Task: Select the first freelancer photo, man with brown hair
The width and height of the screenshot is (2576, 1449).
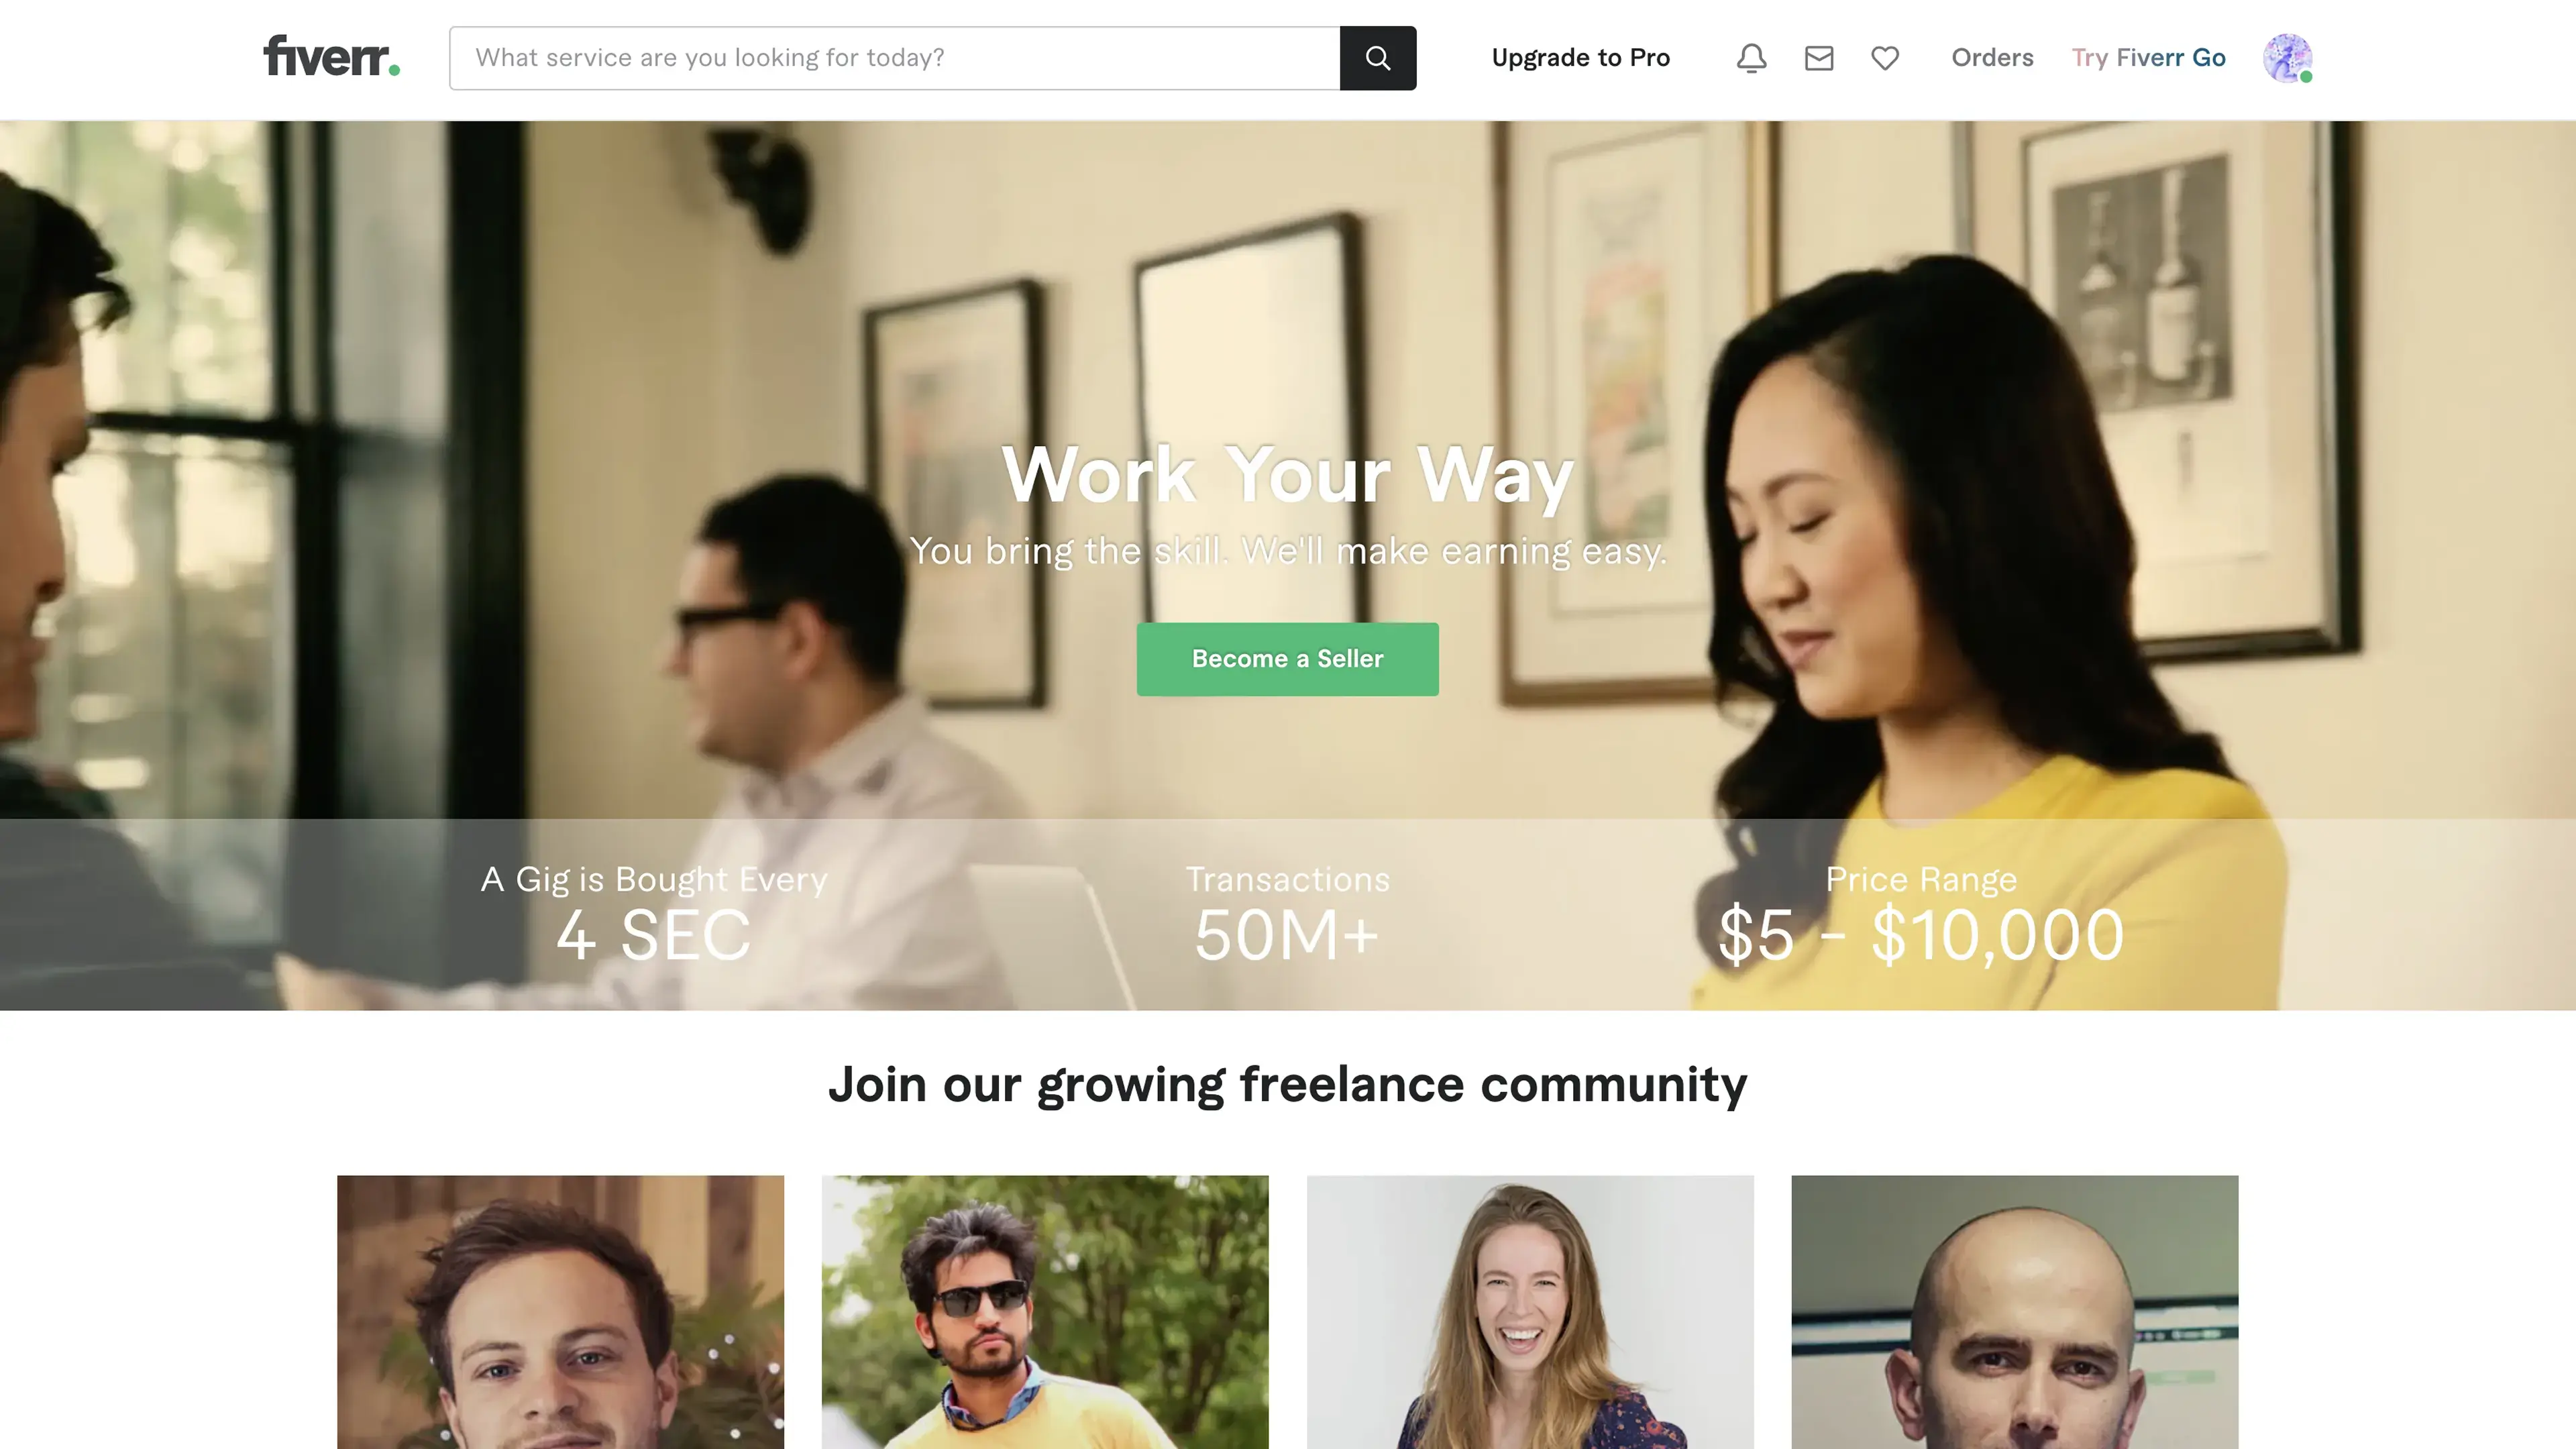Action: tap(560, 1312)
